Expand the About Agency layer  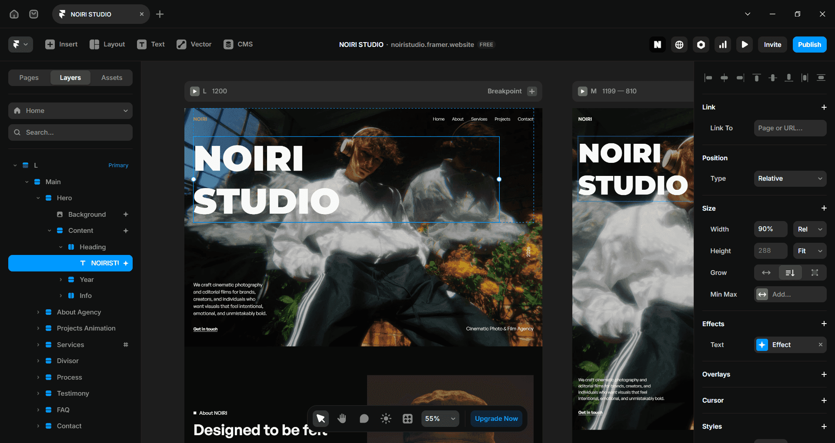tap(38, 312)
